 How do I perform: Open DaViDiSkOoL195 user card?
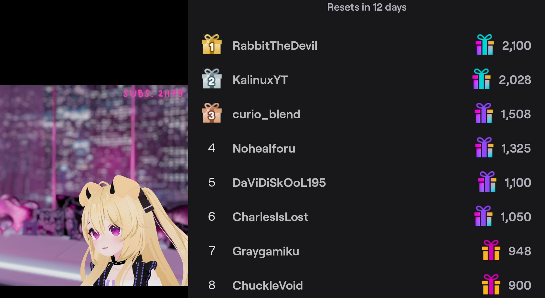[279, 183]
